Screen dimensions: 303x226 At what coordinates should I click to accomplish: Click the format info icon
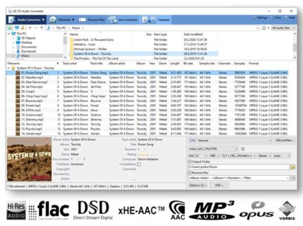point(243,149)
